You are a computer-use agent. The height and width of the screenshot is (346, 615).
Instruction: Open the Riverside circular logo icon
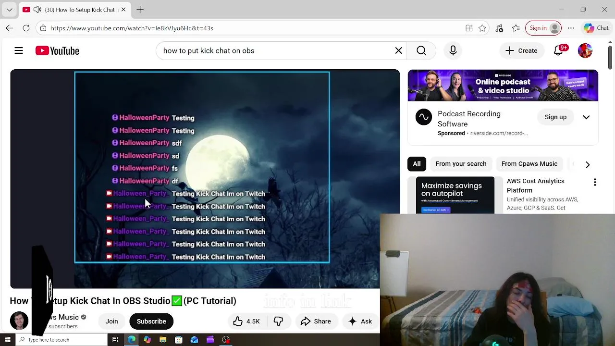point(423,117)
